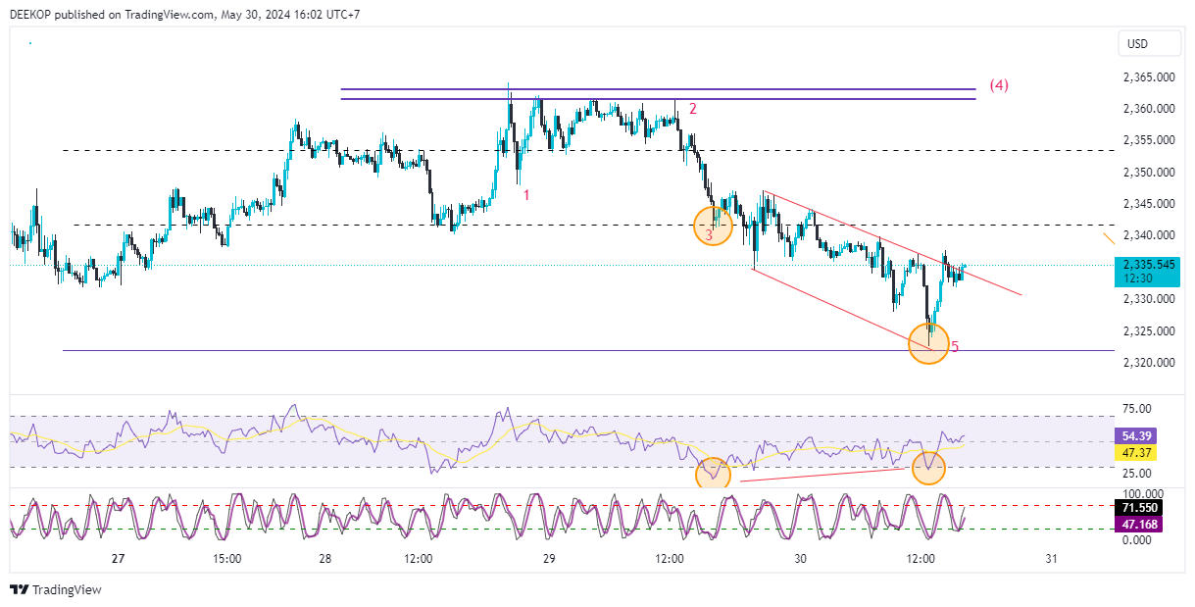Click the current price label 2,335.545
The height and width of the screenshot is (607, 1195).
point(1150,265)
